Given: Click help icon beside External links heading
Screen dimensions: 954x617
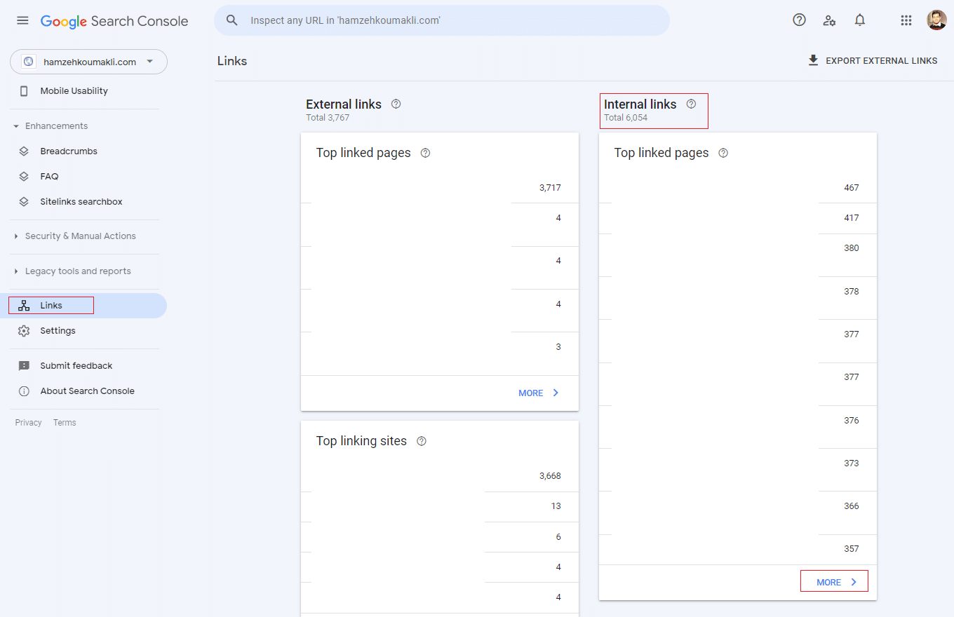Looking at the screenshot, I should click(x=396, y=104).
